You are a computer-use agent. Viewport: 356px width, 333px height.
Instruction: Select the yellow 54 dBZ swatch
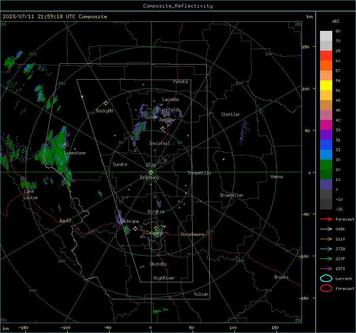pyautogui.click(x=326, y=85)
